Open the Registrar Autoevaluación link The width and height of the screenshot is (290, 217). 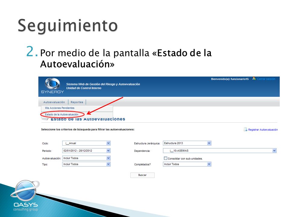click(x=263, y=130)
